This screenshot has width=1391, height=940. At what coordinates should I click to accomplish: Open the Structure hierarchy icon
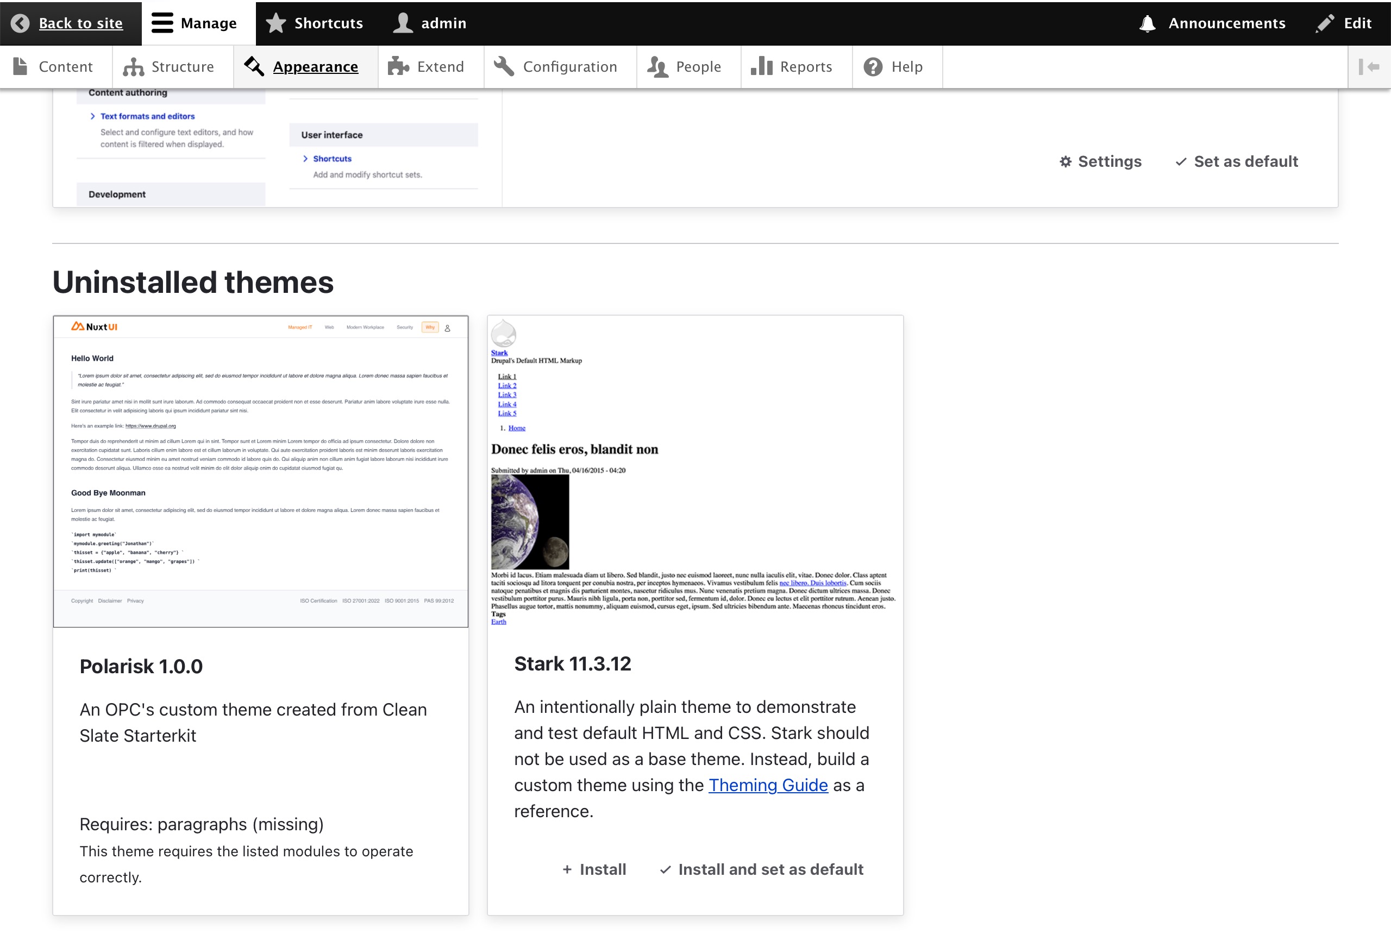coord(134,66)
